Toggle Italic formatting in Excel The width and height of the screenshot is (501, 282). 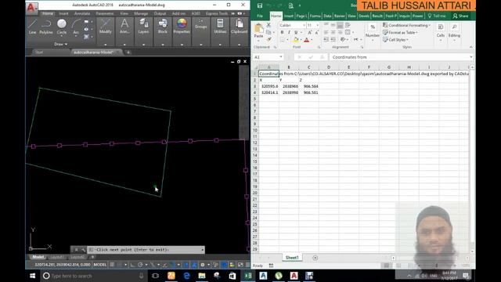point(289,32)
